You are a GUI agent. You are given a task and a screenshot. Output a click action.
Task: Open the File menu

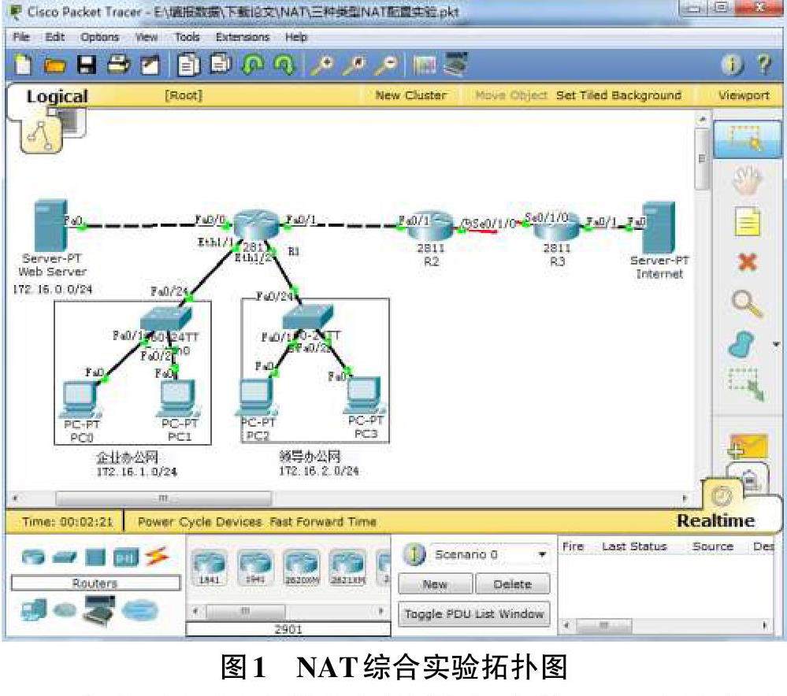point(21,37)
